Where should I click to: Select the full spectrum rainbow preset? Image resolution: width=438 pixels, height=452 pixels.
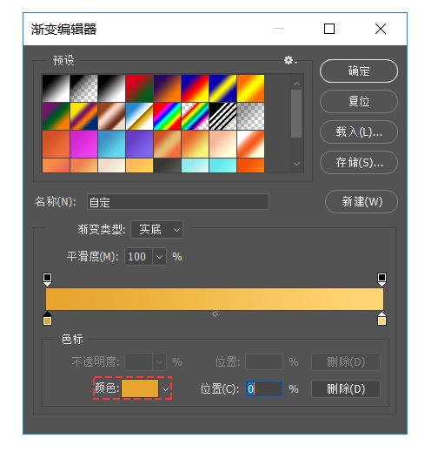(x=168, y=116)
